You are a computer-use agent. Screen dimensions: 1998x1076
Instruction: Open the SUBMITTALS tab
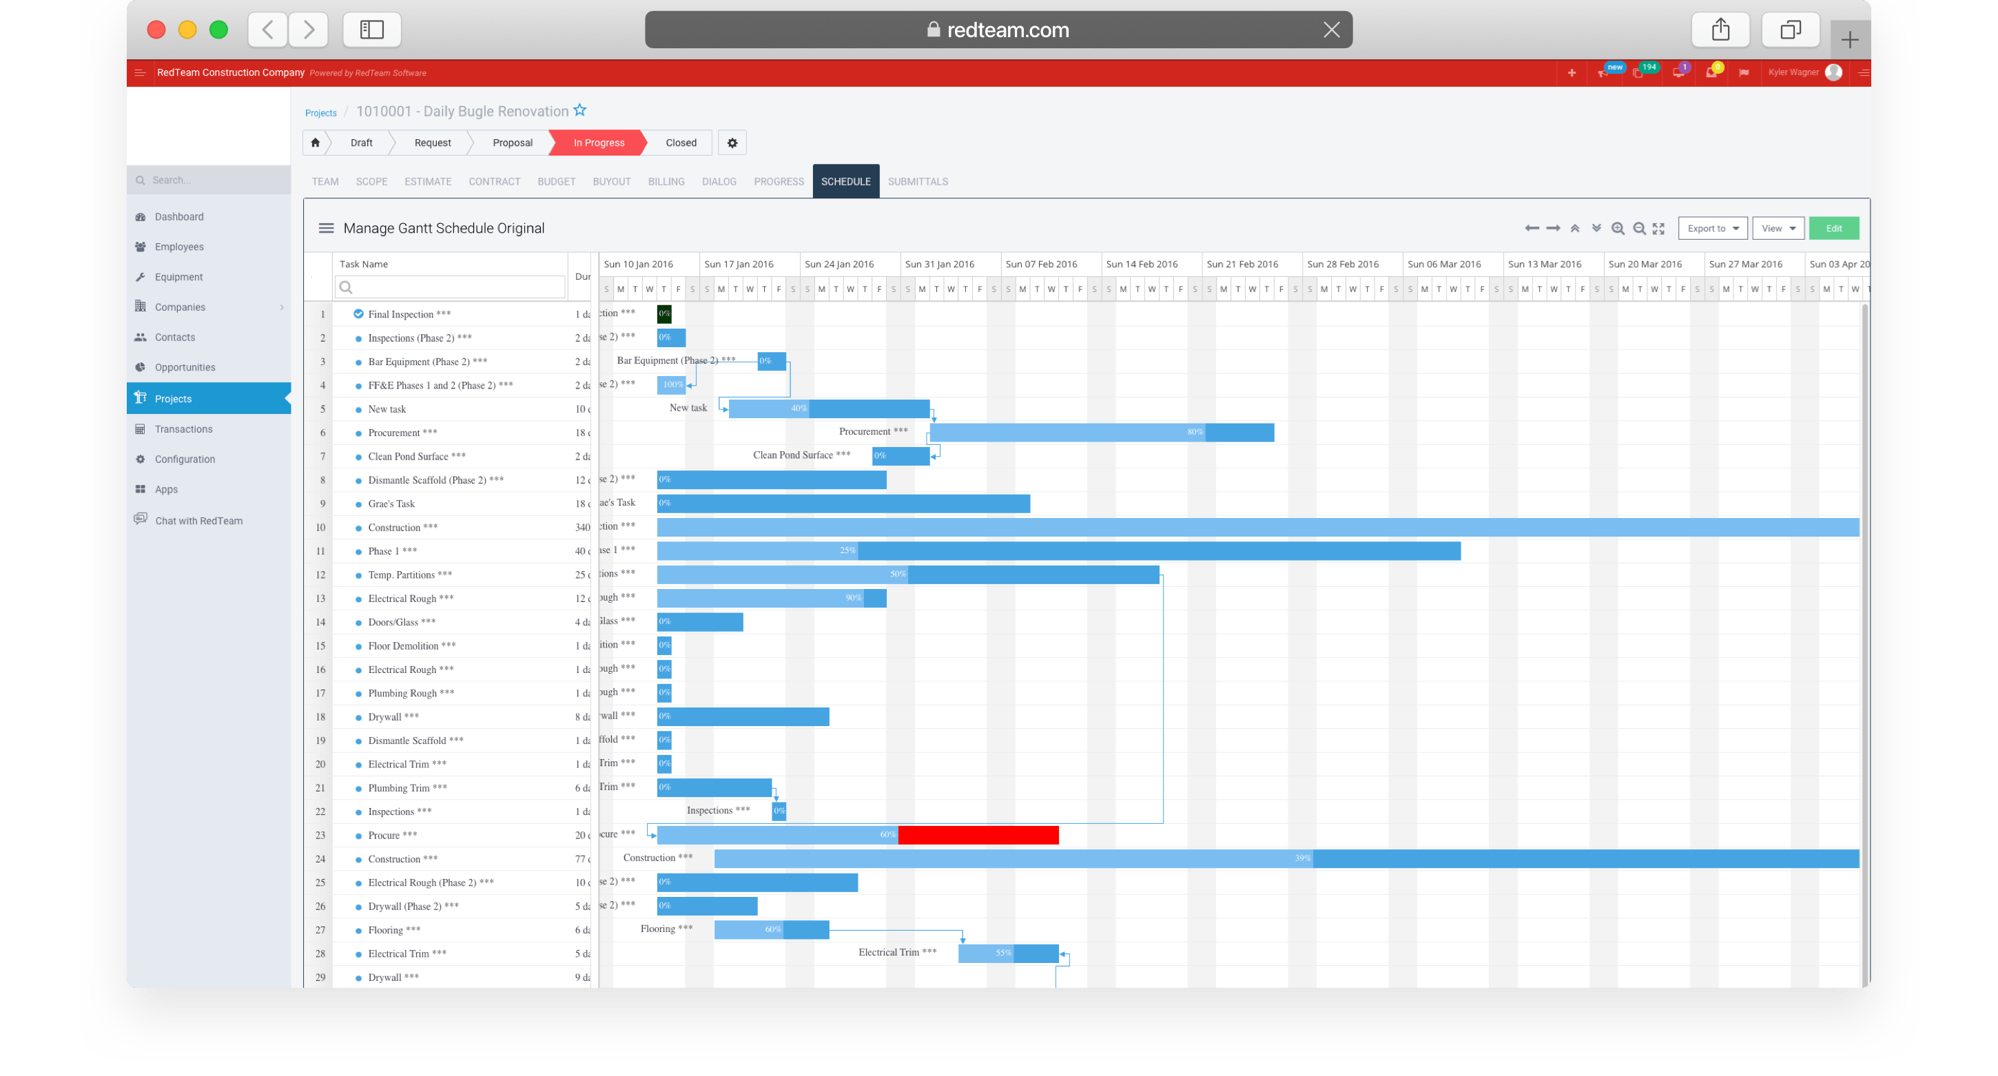pyautogui.click(x=918, y=182)
